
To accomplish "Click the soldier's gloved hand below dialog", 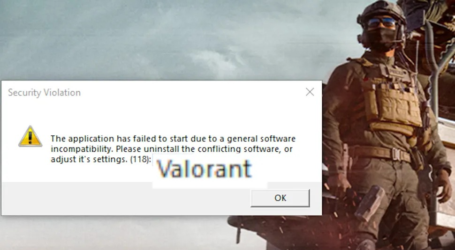I will pyautogui.click(x=337, y=185).
